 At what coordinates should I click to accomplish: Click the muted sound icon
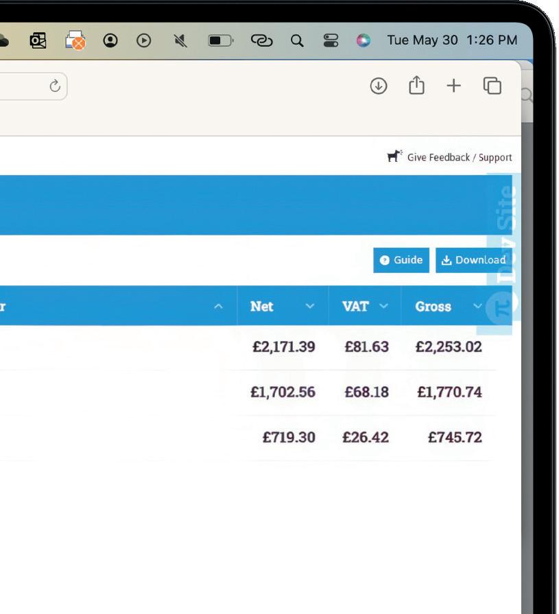pyautogui.click(x=180, y=40)
